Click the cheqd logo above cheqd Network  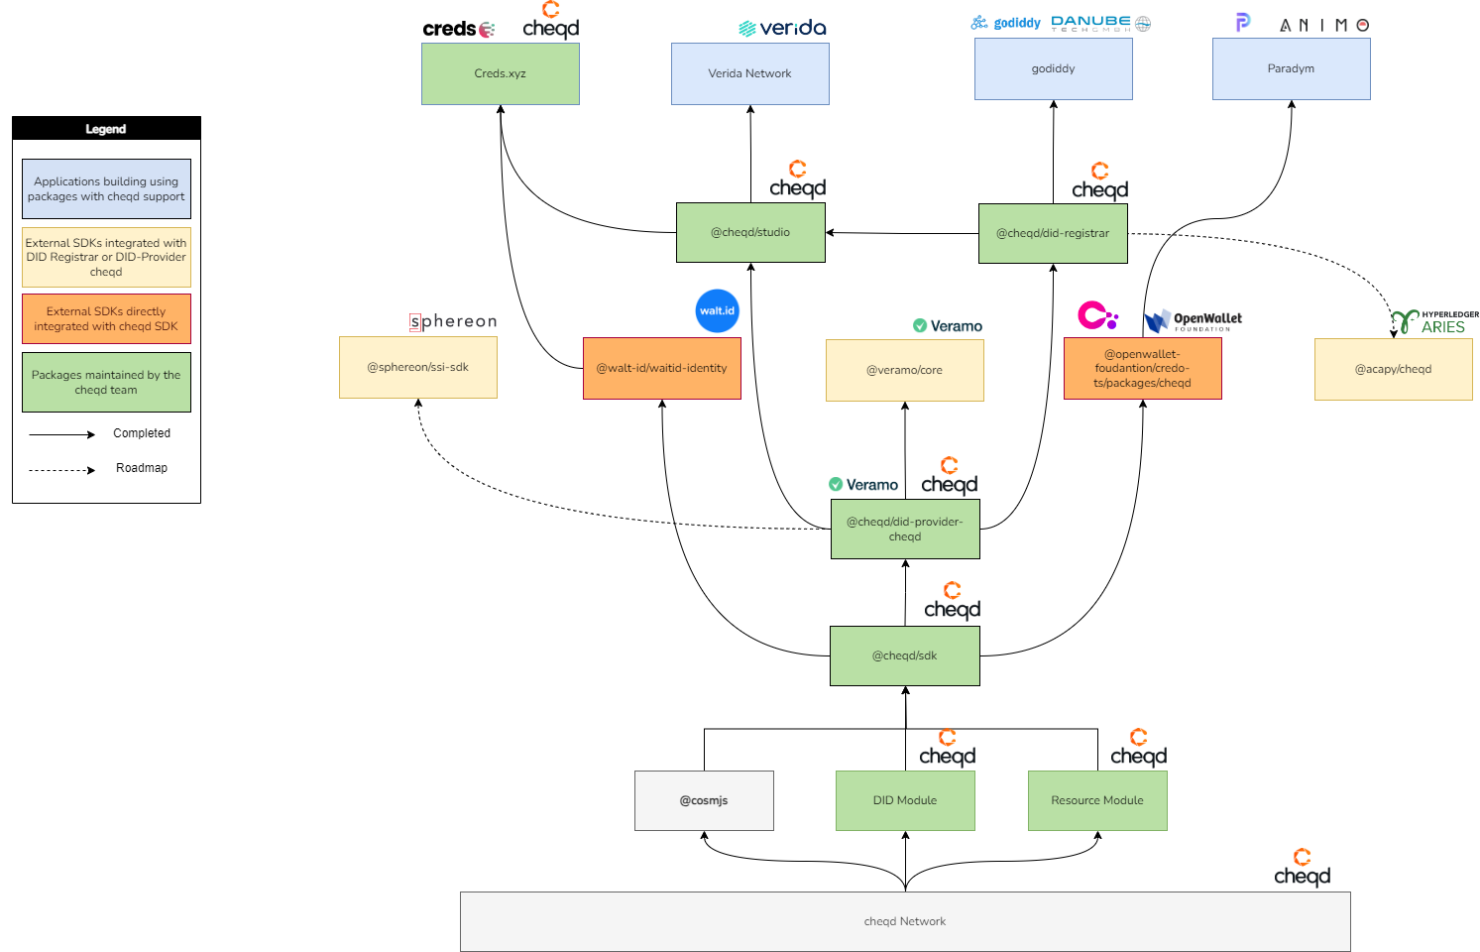(x=1302, y=868)
